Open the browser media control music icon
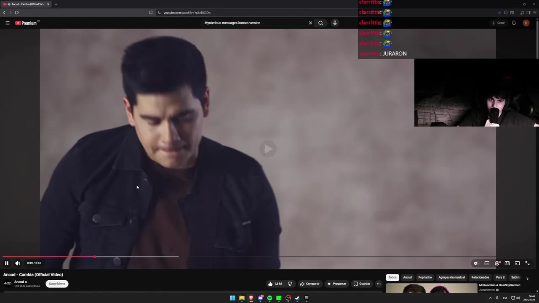The height and width of the screenshot is (303, 539). (x=522, y=13)
